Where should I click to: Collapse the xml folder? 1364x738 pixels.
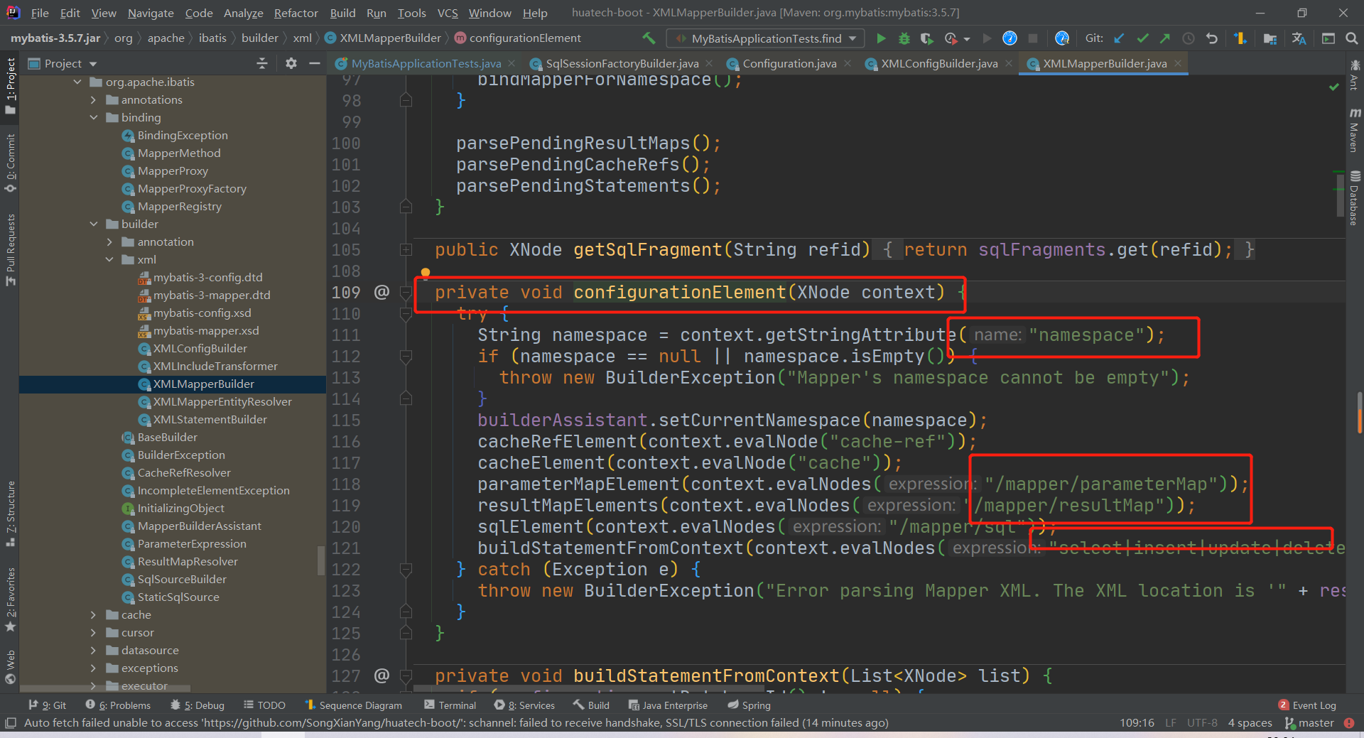point(109,260)
